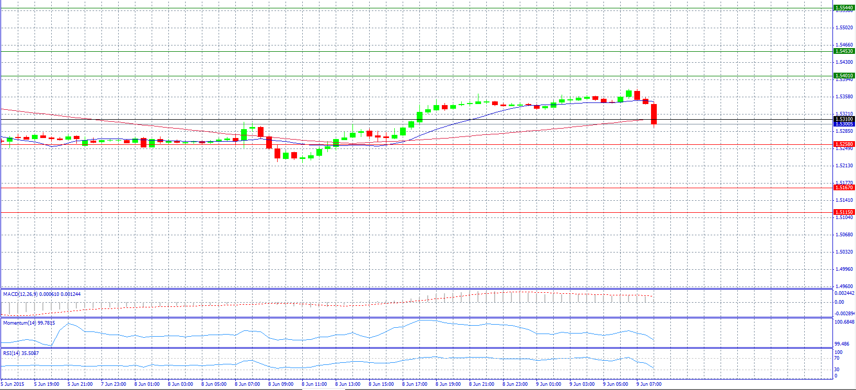Click the 1.50320 price scale value
The width and height of the screenshot is (856, 390).
[844, 252]
